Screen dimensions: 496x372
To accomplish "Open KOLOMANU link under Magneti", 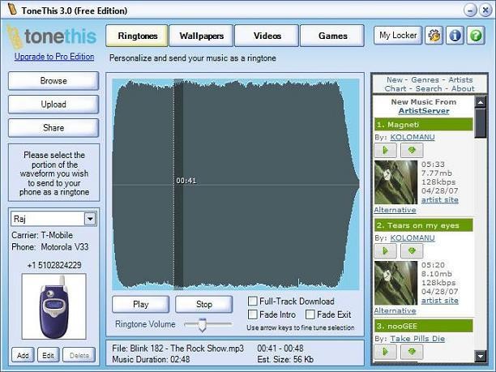I will coord(413,137).
